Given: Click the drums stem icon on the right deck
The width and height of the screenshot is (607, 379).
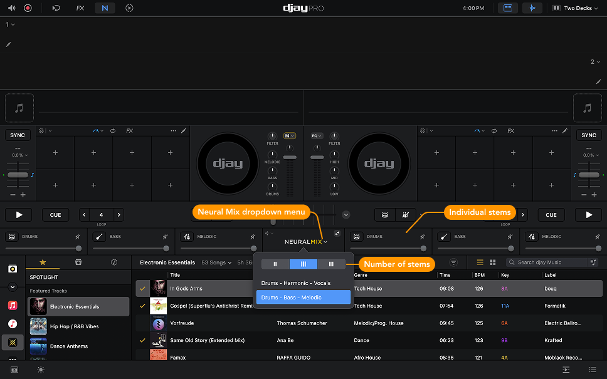Looking at the screenshot, I should click(x=356, y=236).
